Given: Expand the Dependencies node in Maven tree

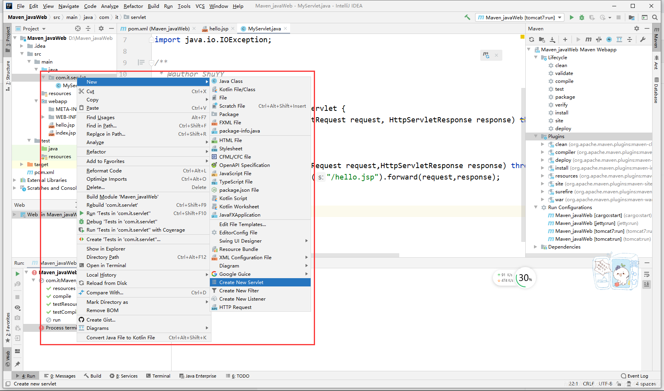Looking at the screenshot, I should (536, 247).
